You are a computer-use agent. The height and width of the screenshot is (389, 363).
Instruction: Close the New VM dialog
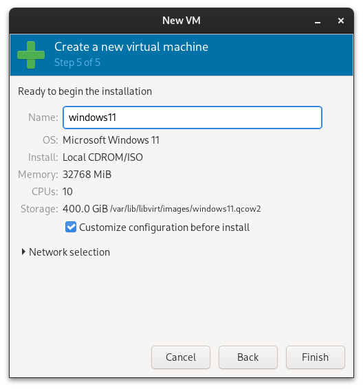coord(341,21)
